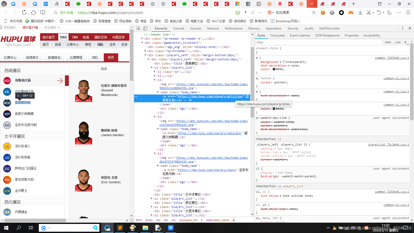Click the lightning speed-mode icon

(246, 12)
